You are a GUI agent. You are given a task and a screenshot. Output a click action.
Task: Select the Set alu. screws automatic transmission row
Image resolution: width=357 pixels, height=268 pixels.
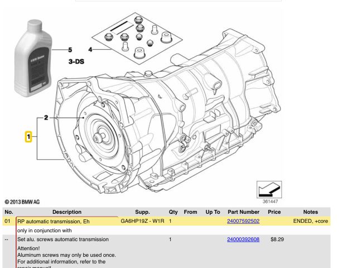pos(63,240)
